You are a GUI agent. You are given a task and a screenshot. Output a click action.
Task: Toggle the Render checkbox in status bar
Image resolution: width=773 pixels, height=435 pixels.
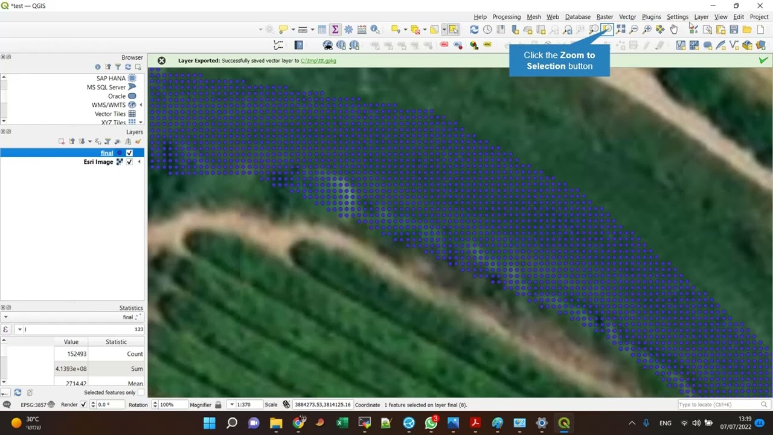[83, 405]
